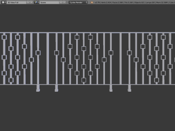The height and width of the screenshot is (131, 175).
Task: Add a new scene
Action: 61,2
